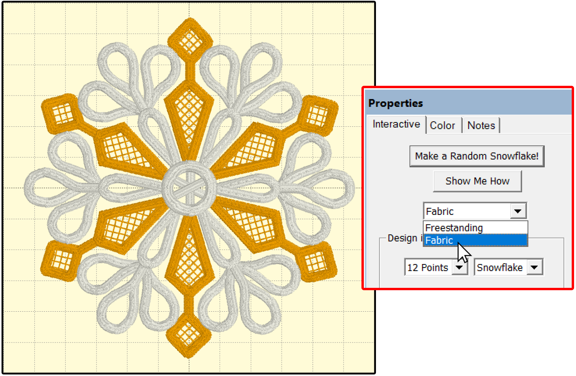
Task: Select the Interactive tab
Action: click(x=396, y=124)
